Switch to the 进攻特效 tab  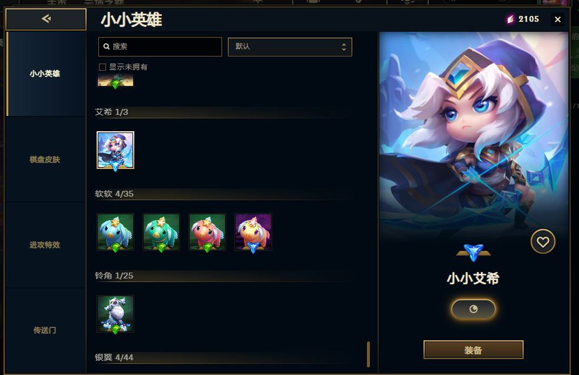point(45,245)
